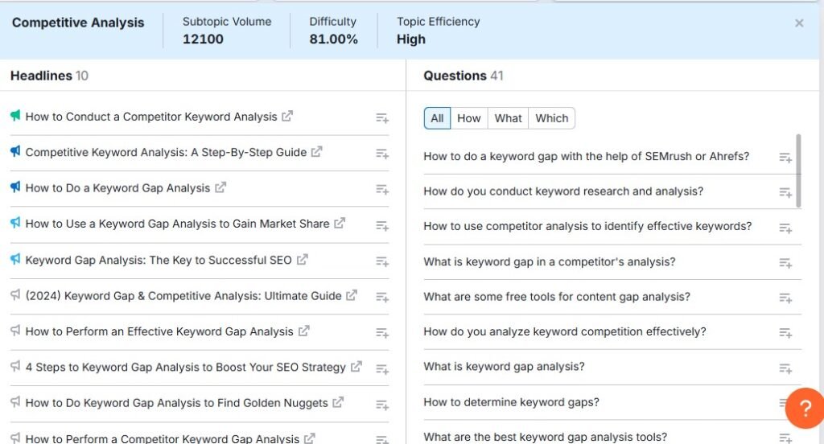
Task: Add 'Competitive Keyword Analysis: A Step-By-Step Guide' to list
Action: click(x=382, y=154)
